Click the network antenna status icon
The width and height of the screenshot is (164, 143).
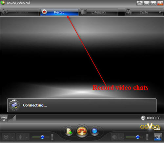pyautogui.click(x=4, y=118)
